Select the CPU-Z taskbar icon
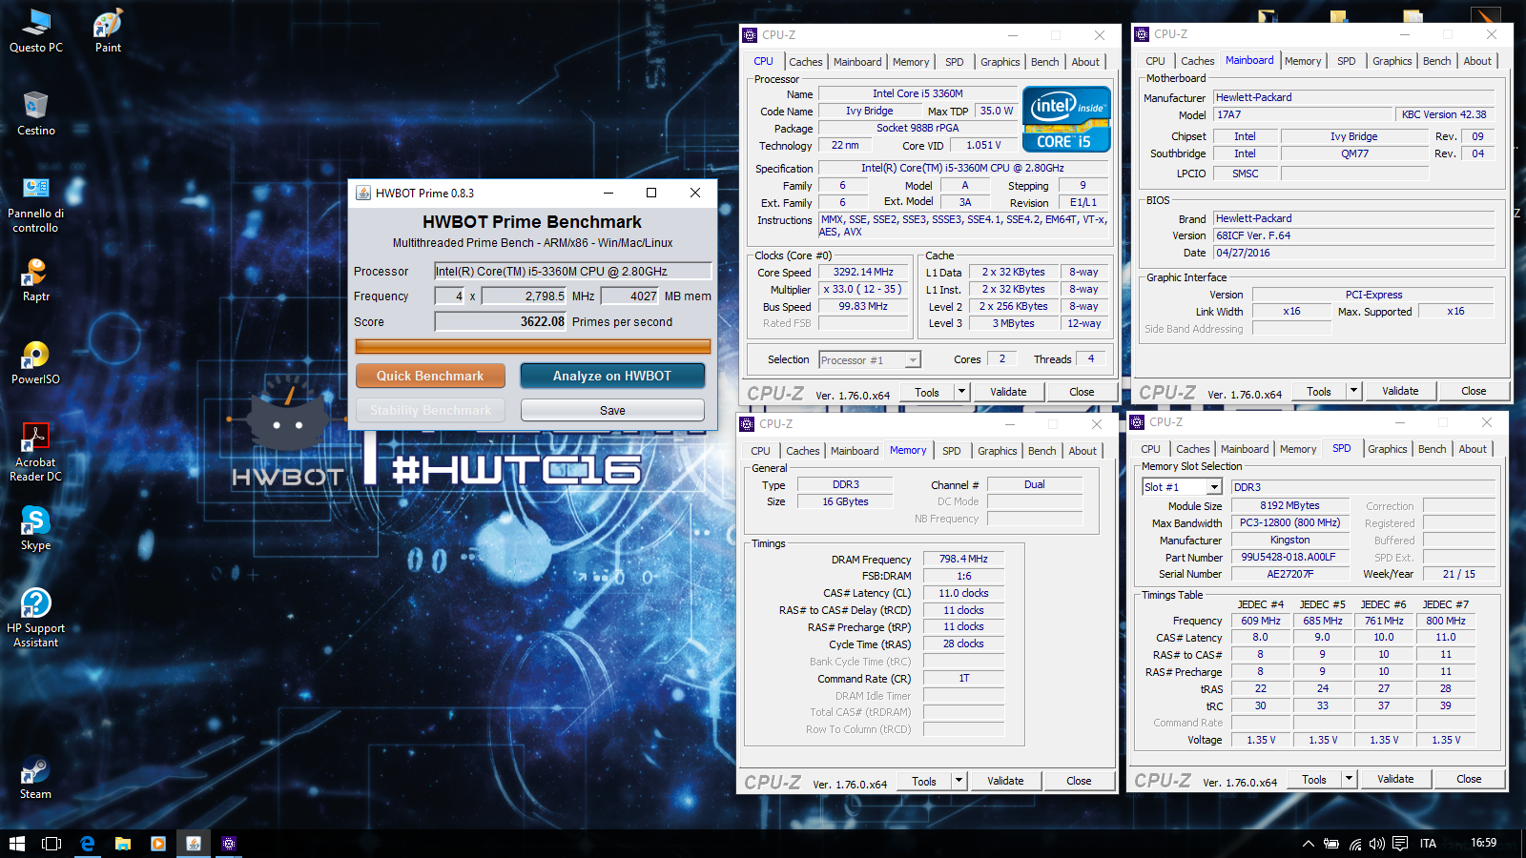 tap(229, 844)
